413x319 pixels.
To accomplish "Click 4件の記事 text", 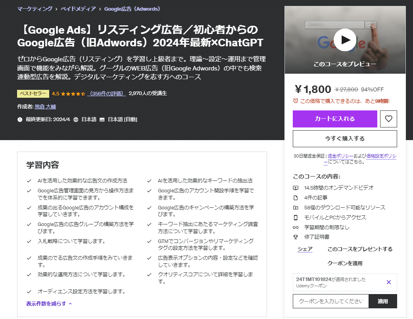I will click(x=316, y=197).
